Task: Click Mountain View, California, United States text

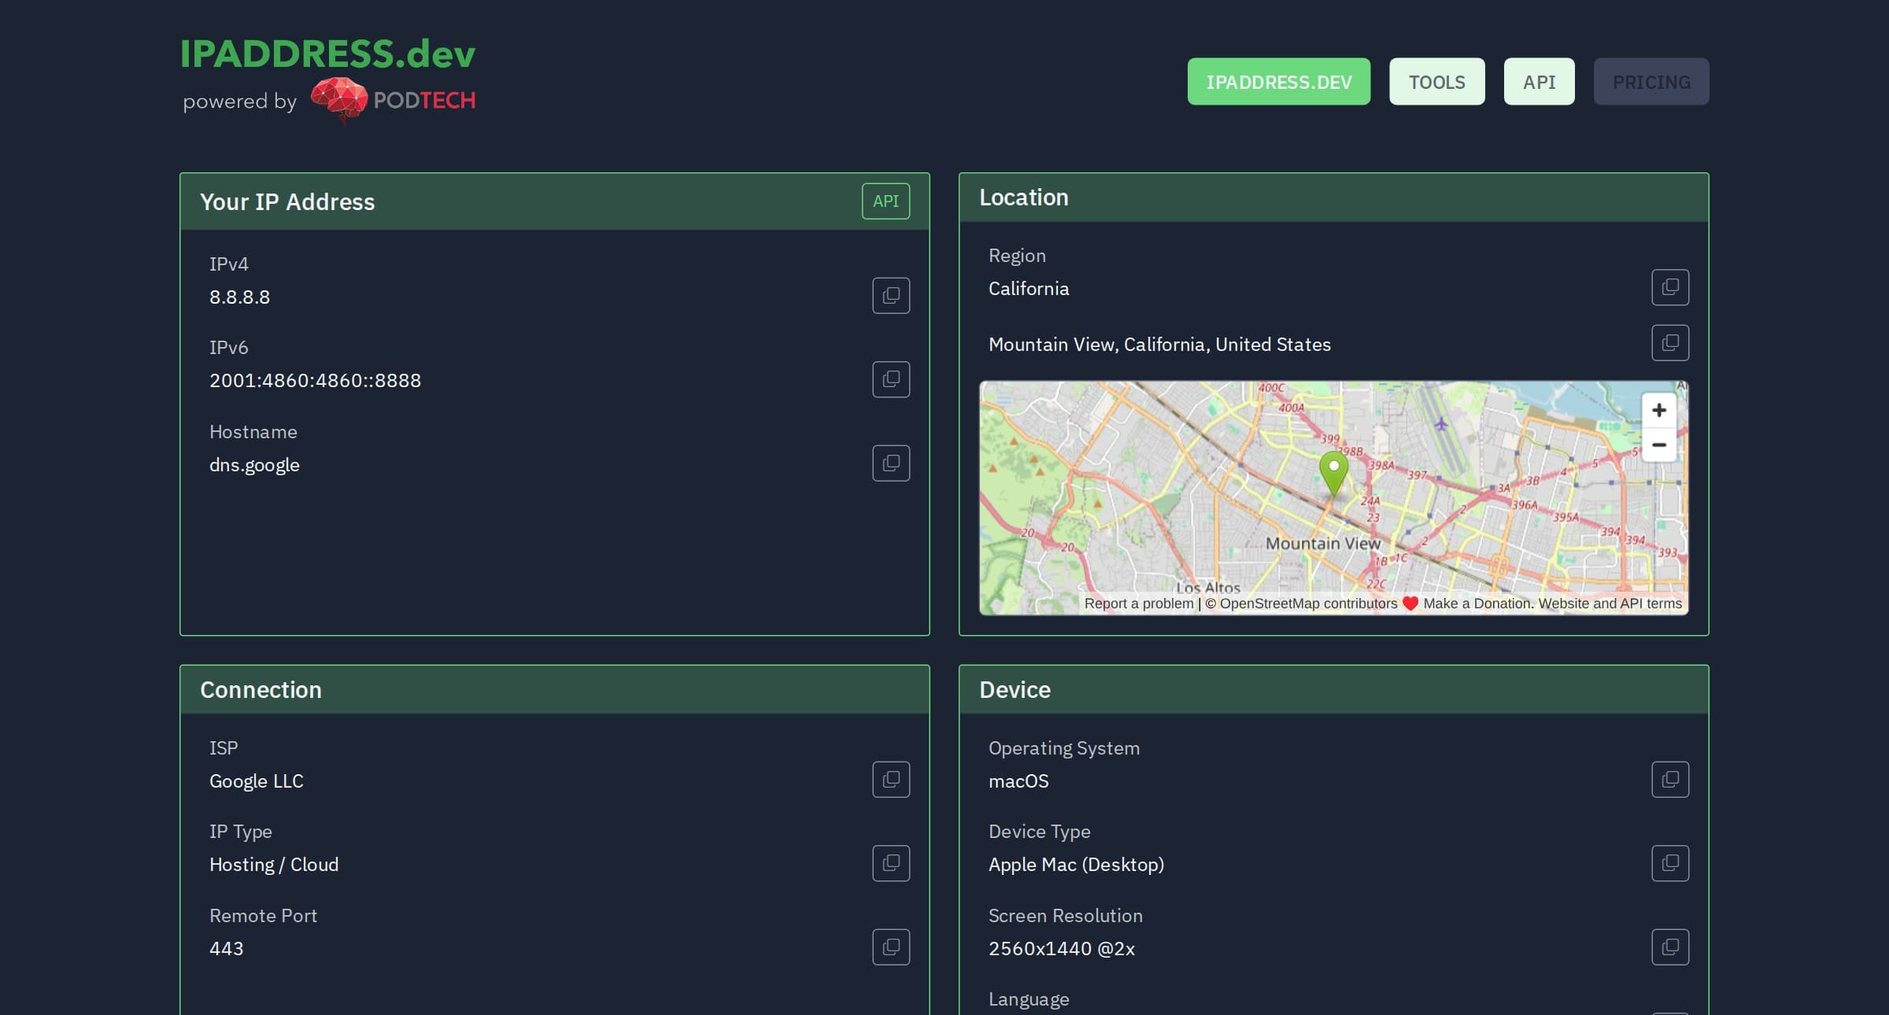Action: tap(1159, 345)
